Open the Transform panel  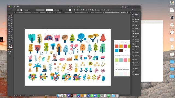click(136, 29)
